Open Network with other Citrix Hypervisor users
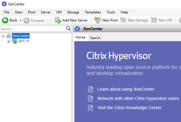The width and height of the screenshot is (181, 122). 138,98
